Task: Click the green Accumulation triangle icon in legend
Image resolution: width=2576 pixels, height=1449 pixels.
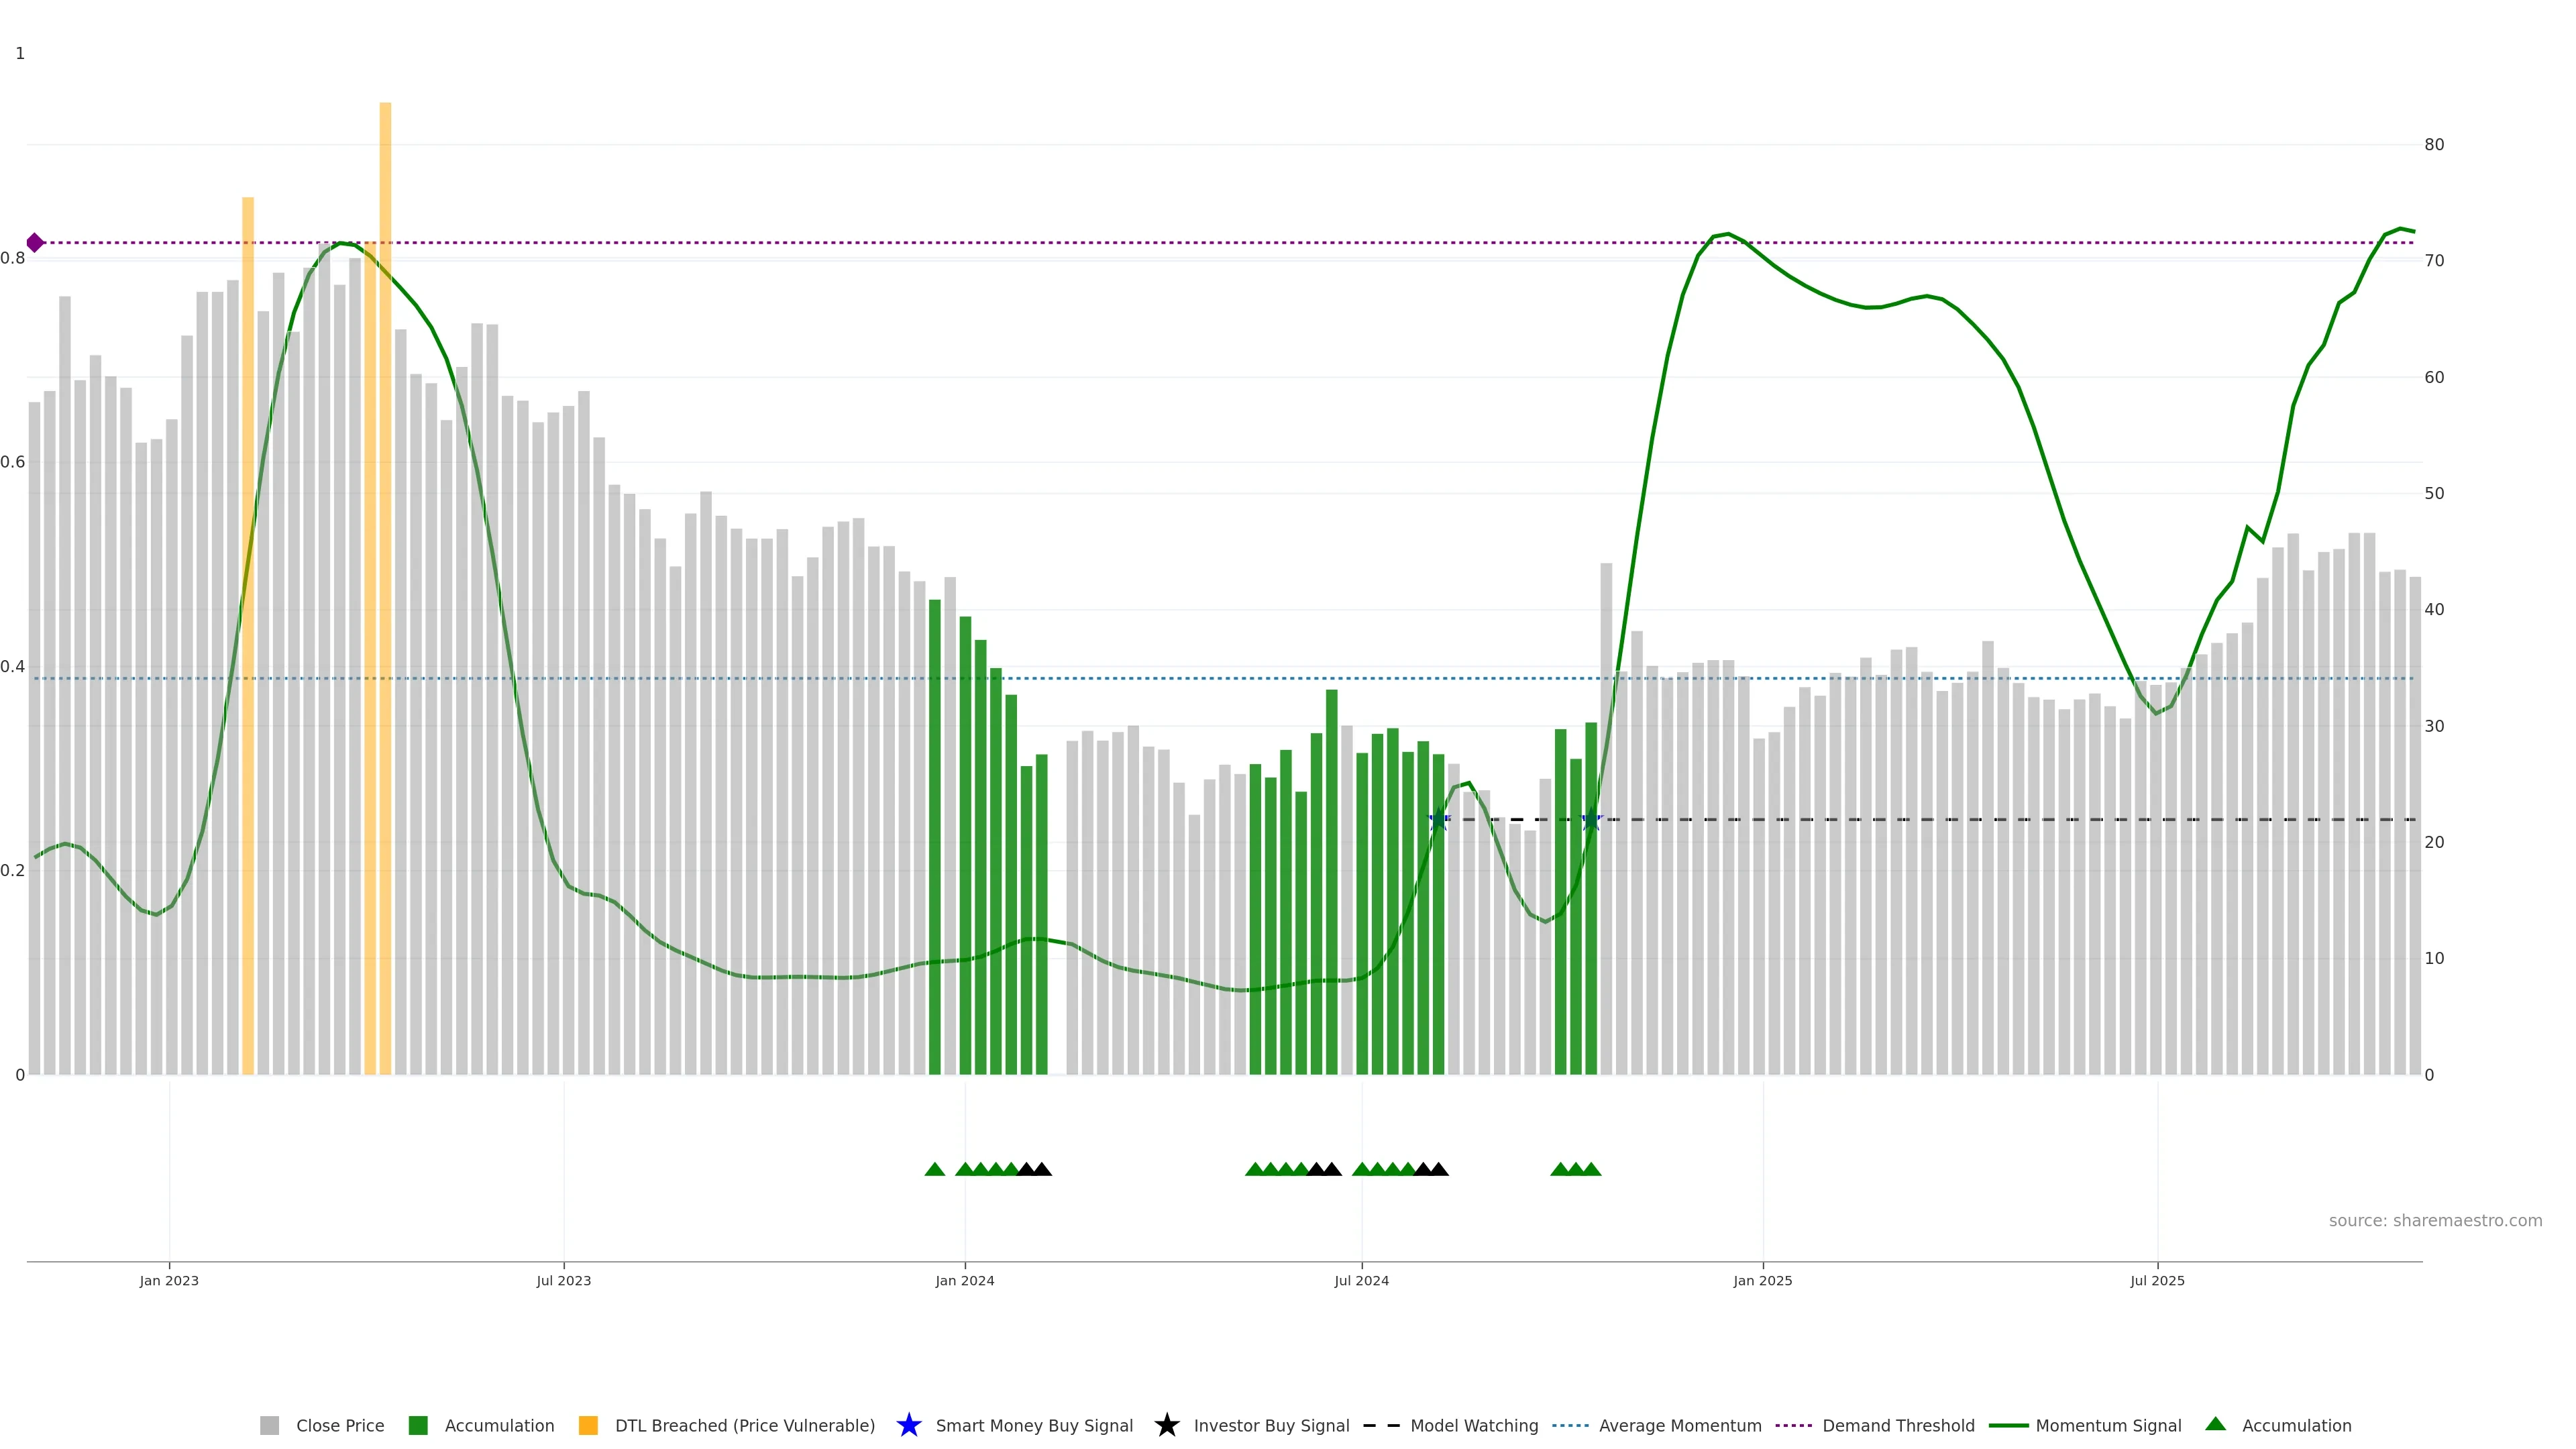Action: [2215, 1424]
